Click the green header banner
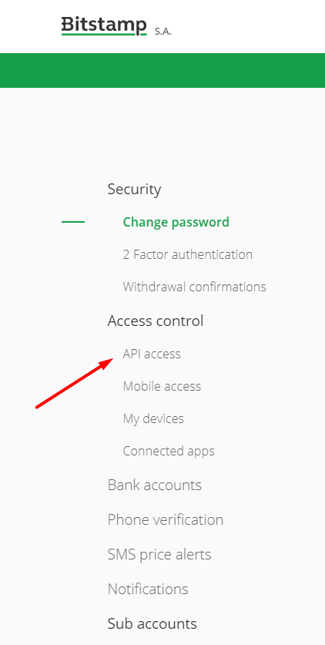This screenshot has height=645, width=325. coord(162,70)
